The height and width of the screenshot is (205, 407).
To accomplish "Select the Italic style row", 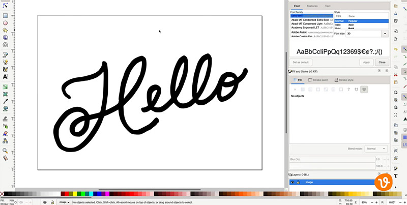I will coord(361,24).
